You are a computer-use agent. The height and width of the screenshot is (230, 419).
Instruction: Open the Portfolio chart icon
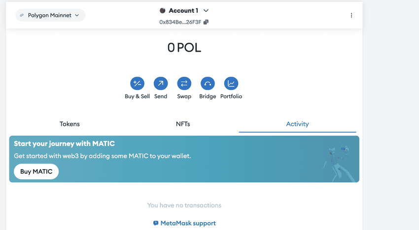231,84
